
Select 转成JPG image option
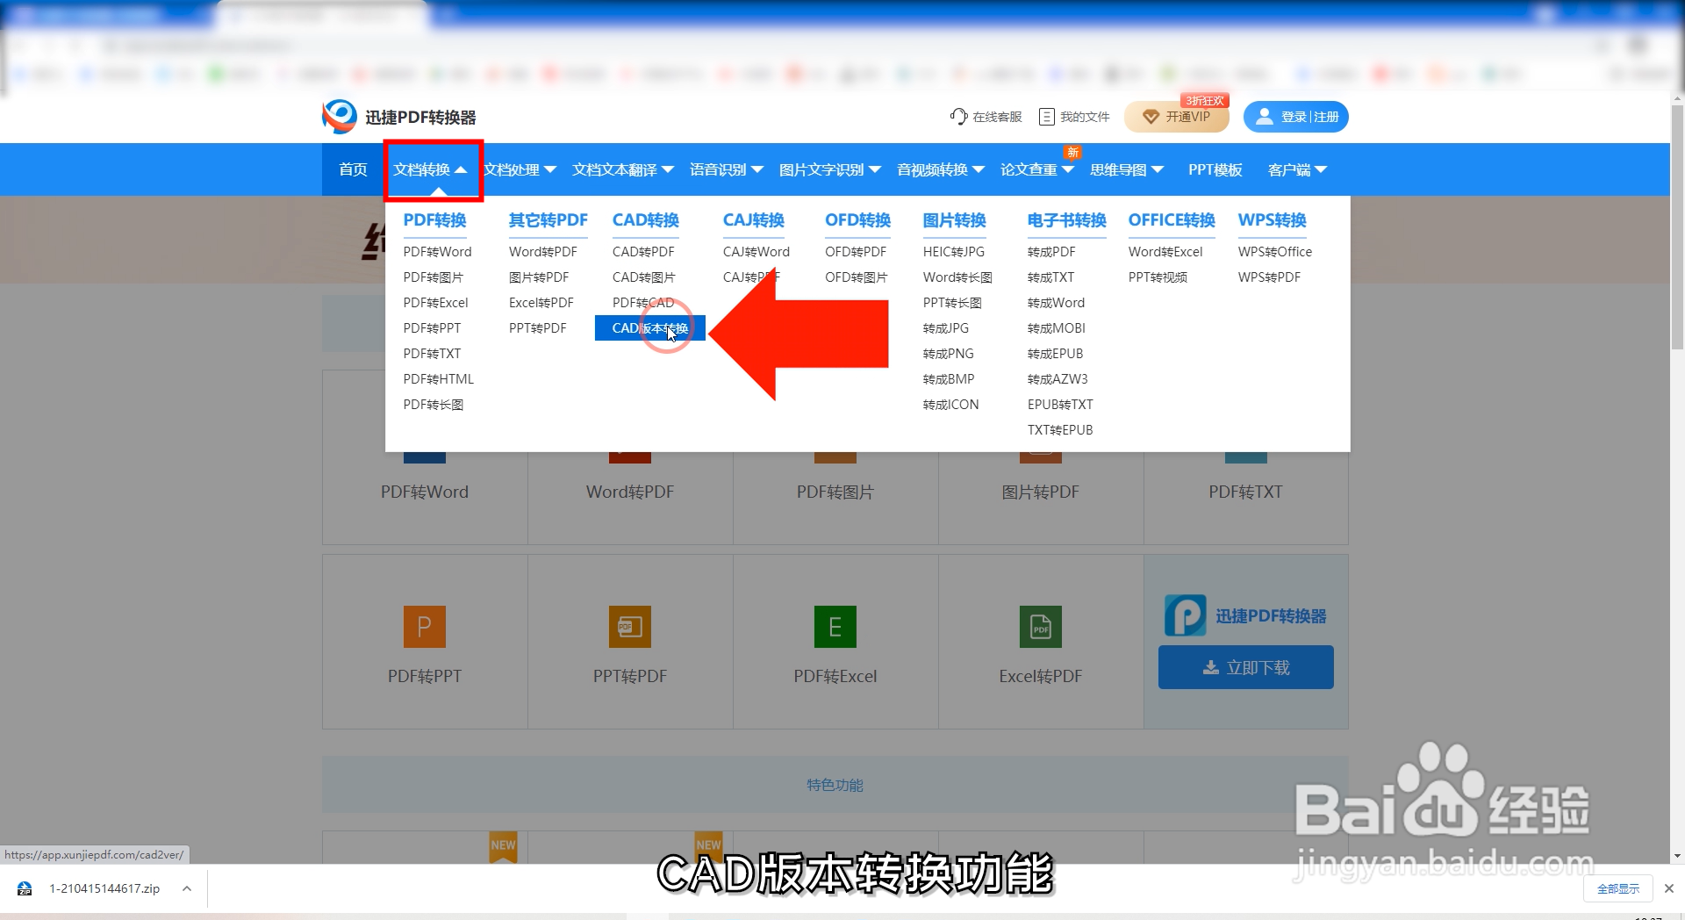(946, 328)
